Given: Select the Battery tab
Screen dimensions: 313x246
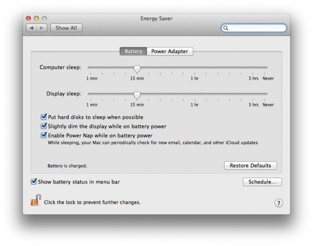Looking at the screenshot, I should click(x=134, y=51).
